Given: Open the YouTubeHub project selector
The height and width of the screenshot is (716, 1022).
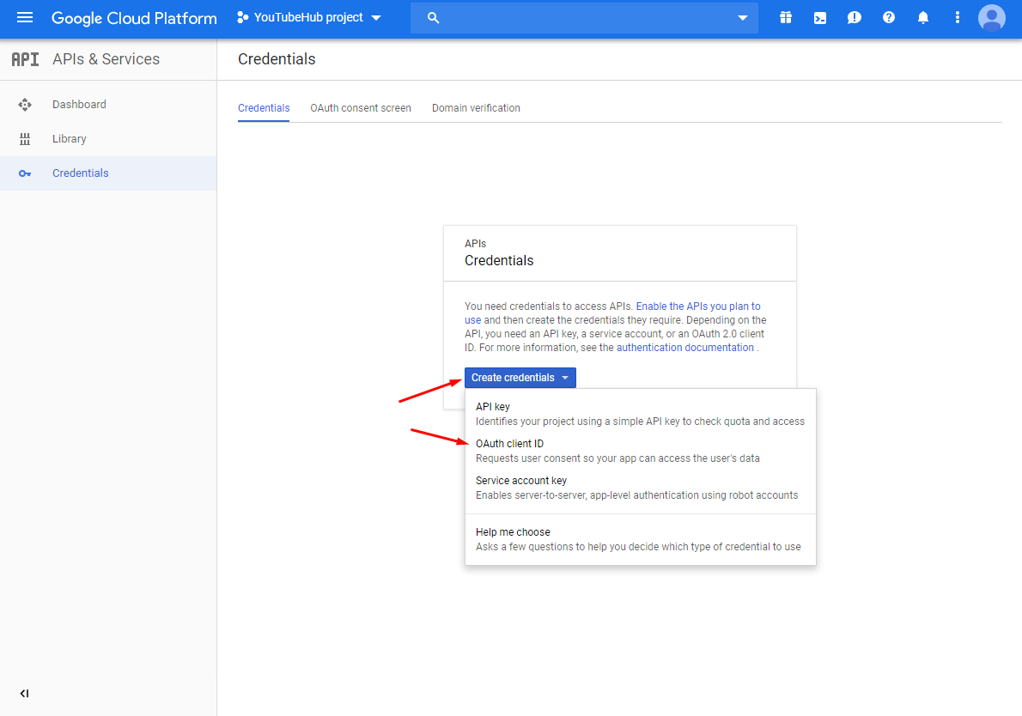Looking at the screenshot, I should click(x=309, y=18).
